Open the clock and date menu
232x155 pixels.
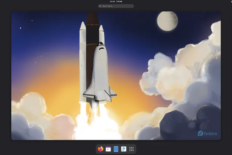116,2
